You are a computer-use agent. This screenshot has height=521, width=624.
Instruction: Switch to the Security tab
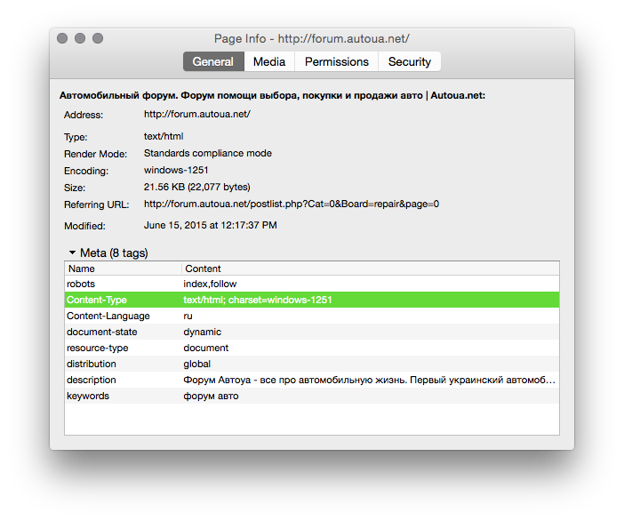click(409, 61)
